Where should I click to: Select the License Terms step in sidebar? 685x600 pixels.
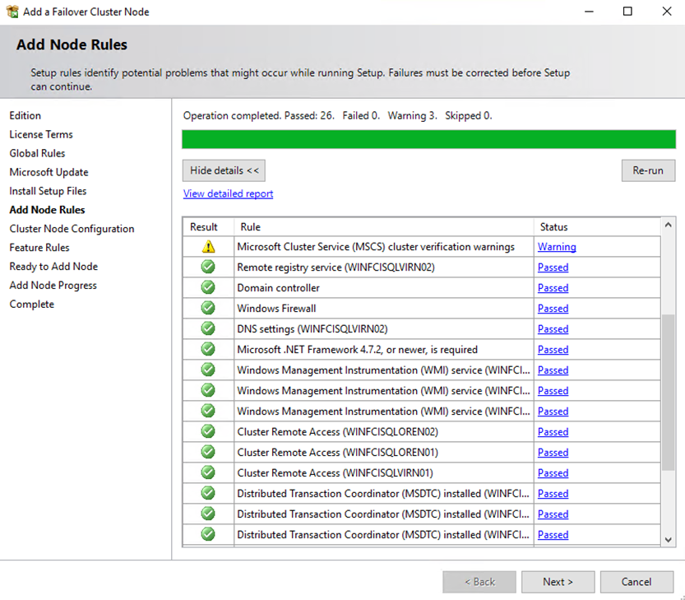point(41,134)
